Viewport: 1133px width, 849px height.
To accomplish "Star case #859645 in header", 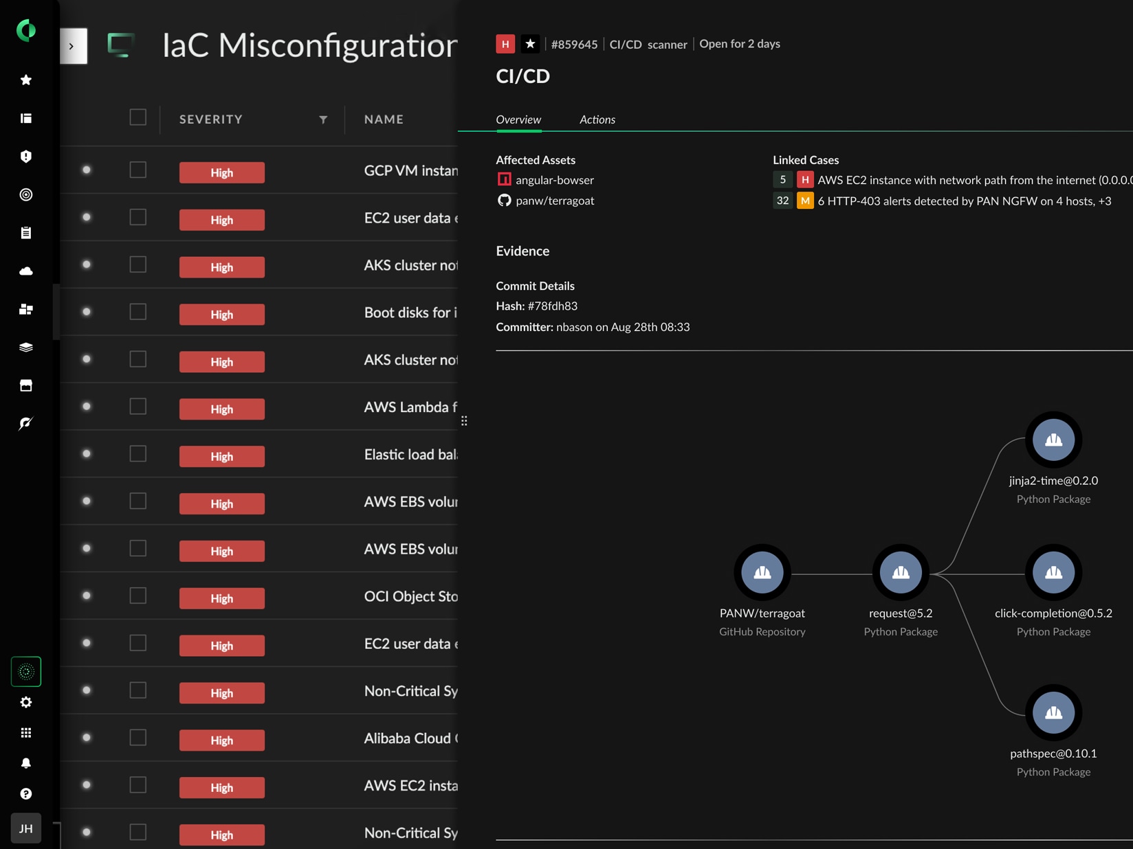I will click(x=529, y=44).
